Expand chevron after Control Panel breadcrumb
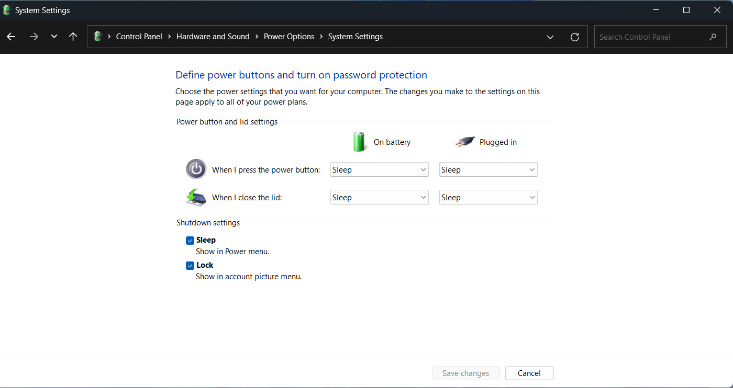 [170, 37]
